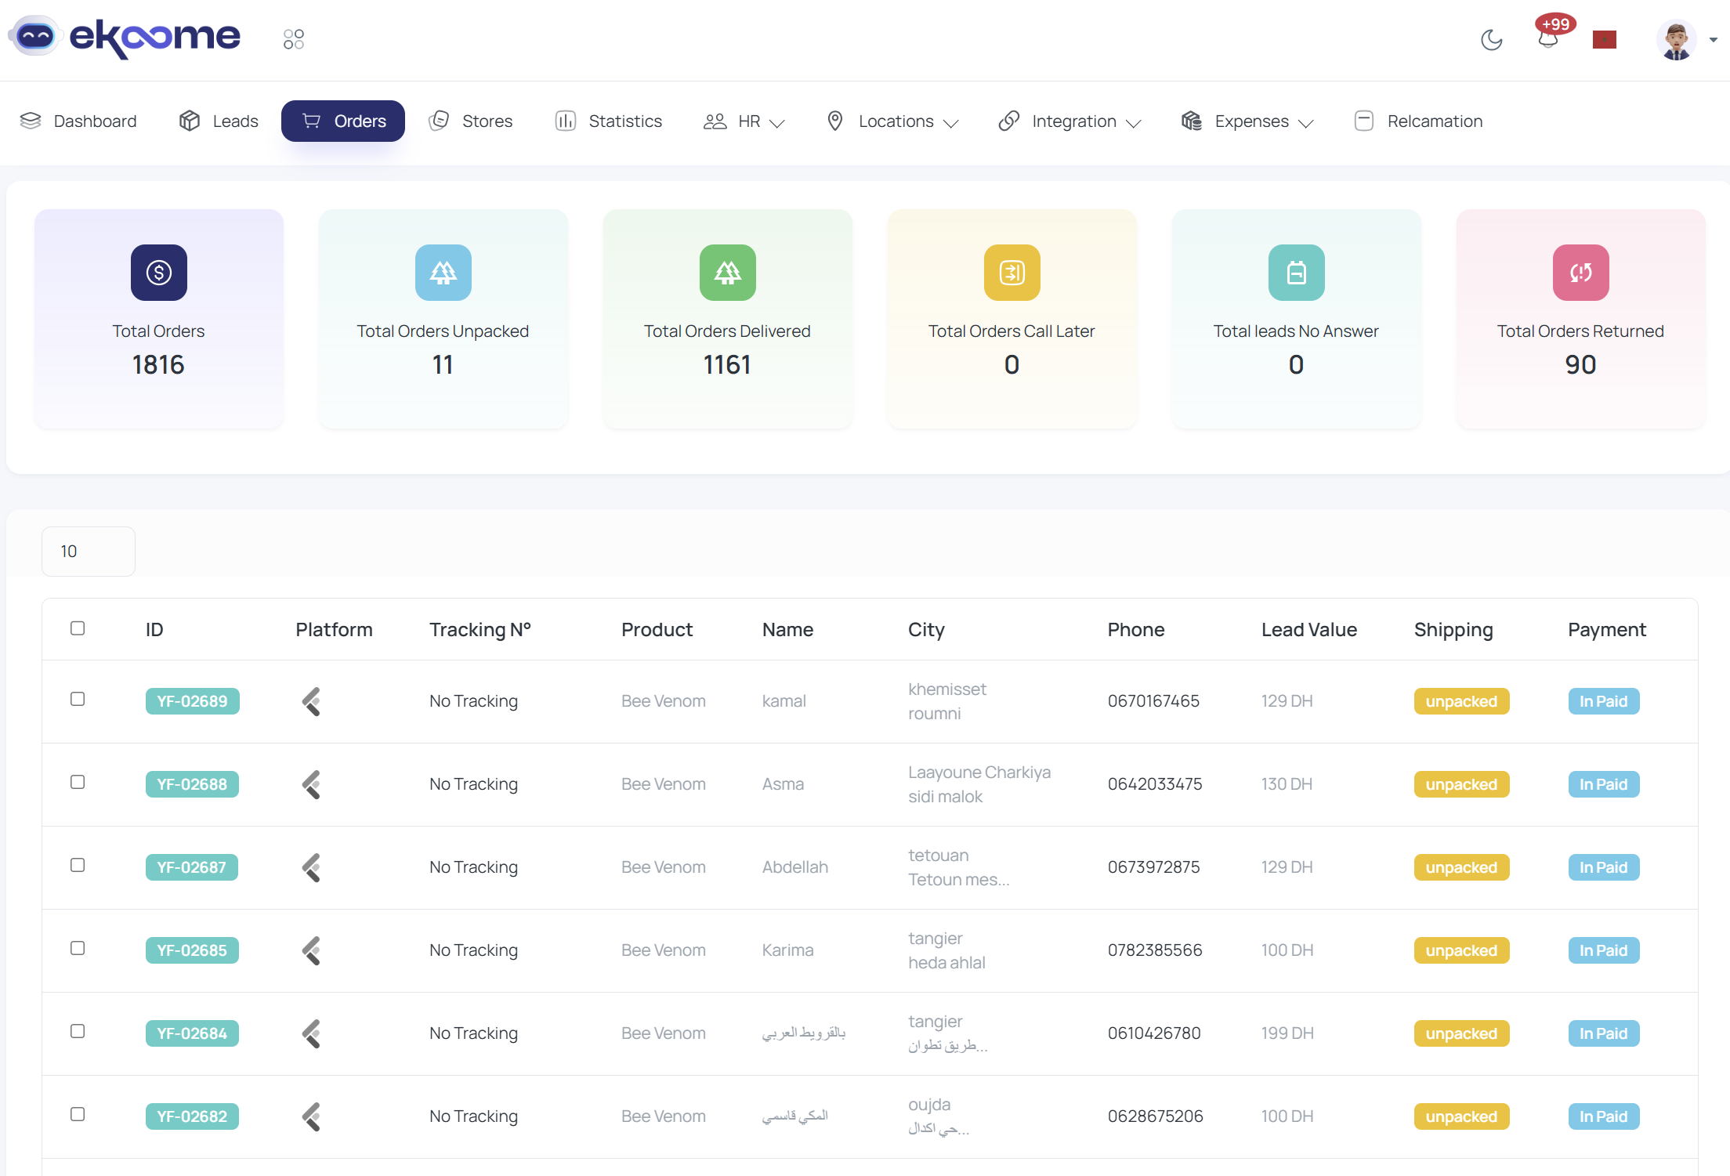Viewport: 1730px width, 1176px height.
Task: Click unpacked shipping badge for YF-02684
Action: pos(1461,1033)
